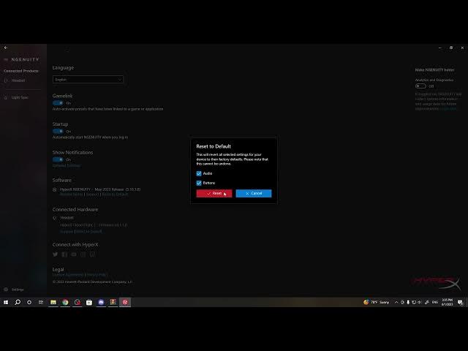Click the Windows Start button
The width and height of the screenshot is (468, 351).
6,302
